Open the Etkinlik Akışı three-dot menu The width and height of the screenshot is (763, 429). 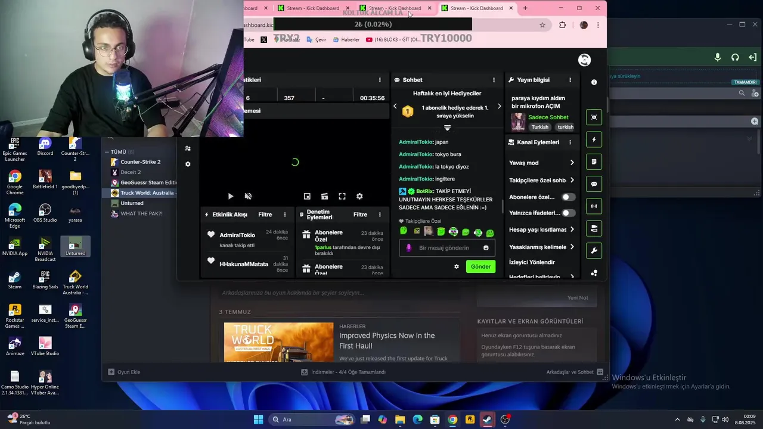click(285, 214)
